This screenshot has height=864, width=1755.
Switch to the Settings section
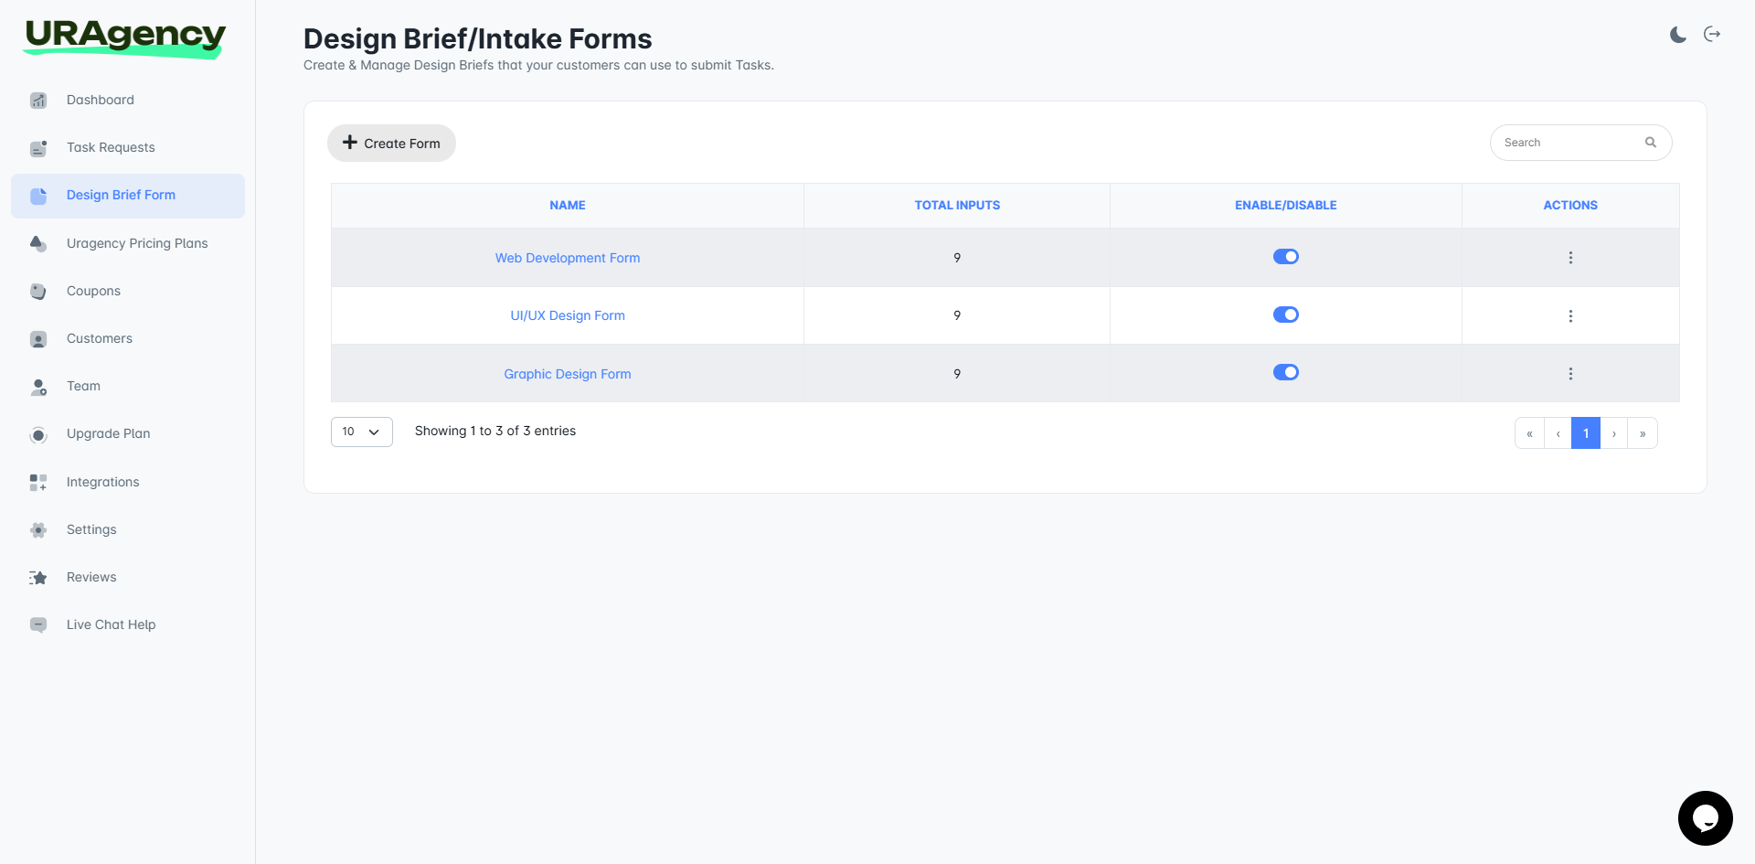91,529
